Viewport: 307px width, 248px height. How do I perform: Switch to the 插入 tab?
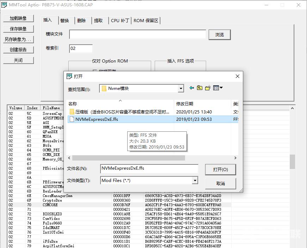click(47, 20)
